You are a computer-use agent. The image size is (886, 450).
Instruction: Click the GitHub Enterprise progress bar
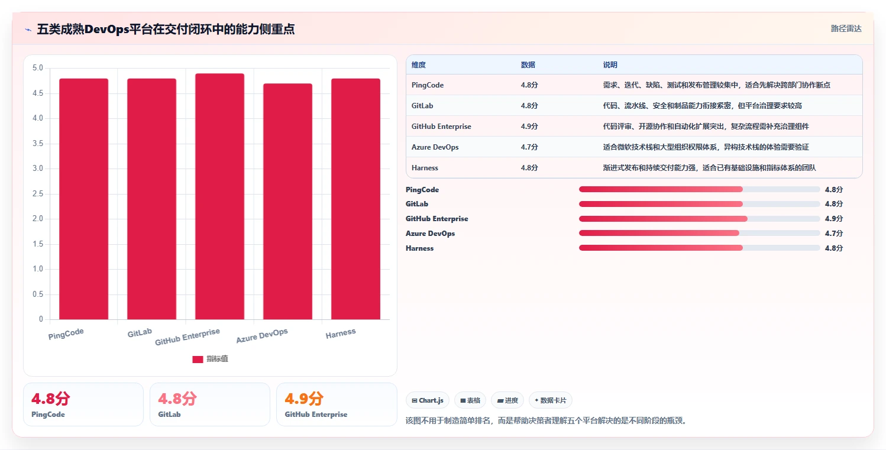(700, 219)
